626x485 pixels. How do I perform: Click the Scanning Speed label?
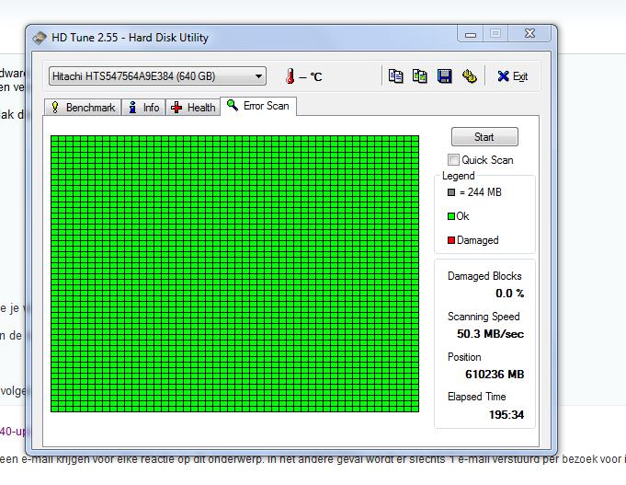484,317
